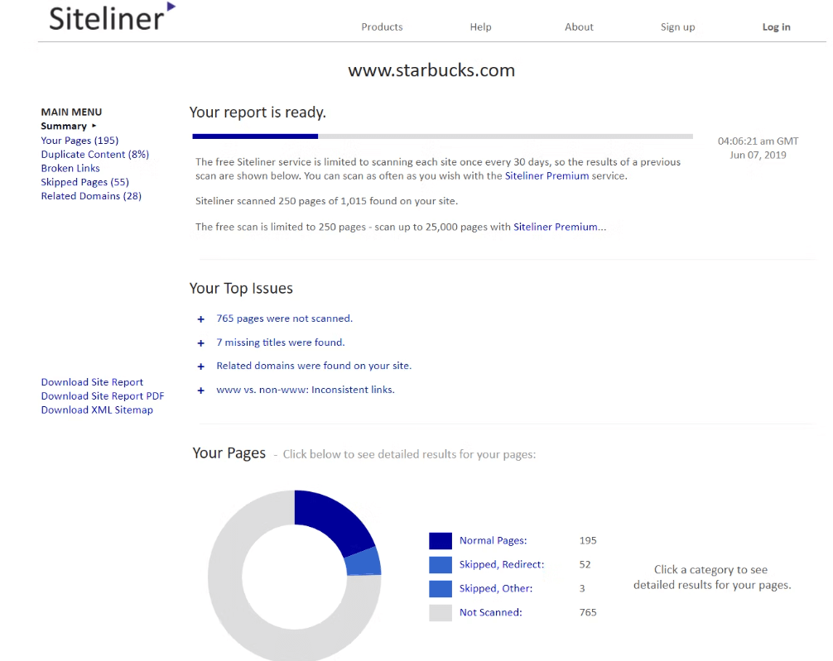Expand plus icon for Related domains issue
The width and height of the screenshot is (833, 661).
pos(201,366)
